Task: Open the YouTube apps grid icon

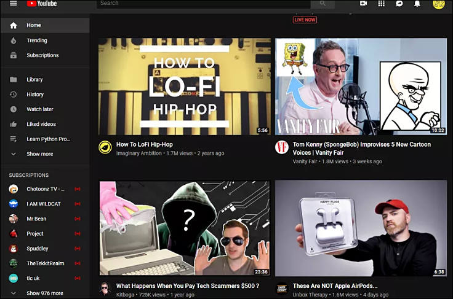Action: click(382, 4)
